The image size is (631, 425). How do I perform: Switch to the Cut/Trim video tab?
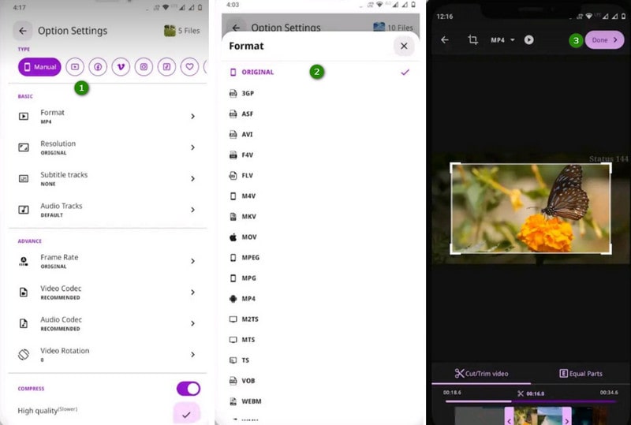(x=482, y=373)
